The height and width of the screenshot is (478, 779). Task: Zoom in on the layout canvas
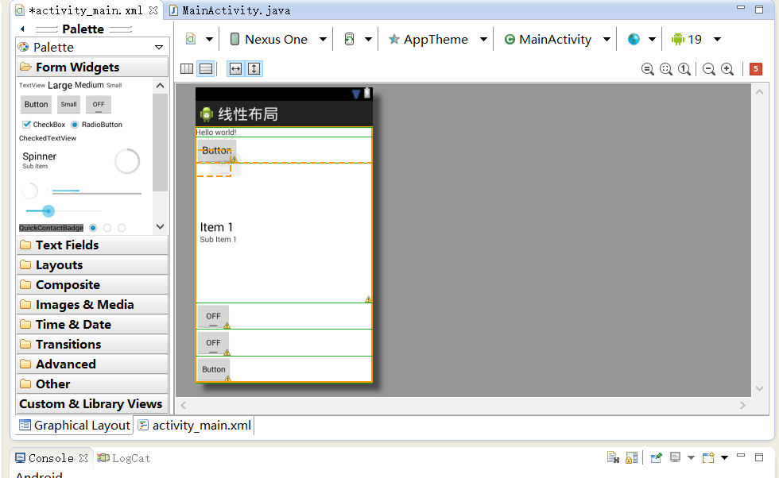(727, 69)
